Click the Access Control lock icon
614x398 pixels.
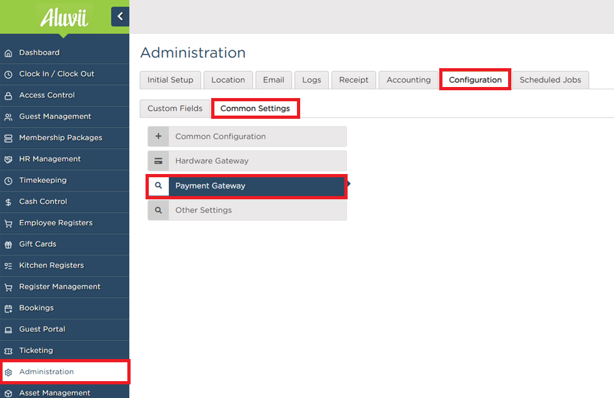8,95
